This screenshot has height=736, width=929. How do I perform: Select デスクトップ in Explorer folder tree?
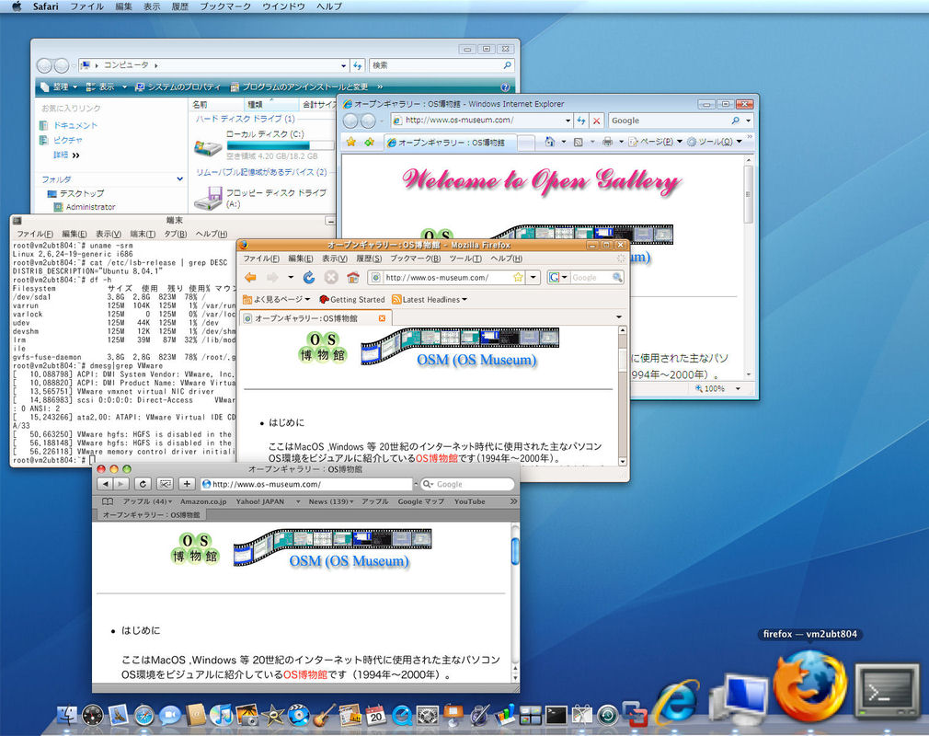tap(75, 193)
